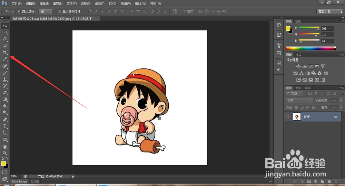This screenshot has width=345, height=186.
Task: Click the color spectrum ramp
Action: [311, 48]
